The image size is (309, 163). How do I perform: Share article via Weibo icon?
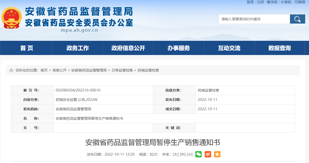208,154
